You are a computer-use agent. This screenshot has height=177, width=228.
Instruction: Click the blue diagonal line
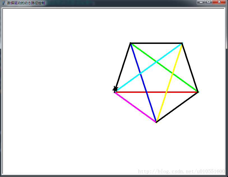click(x=143, y=82)
